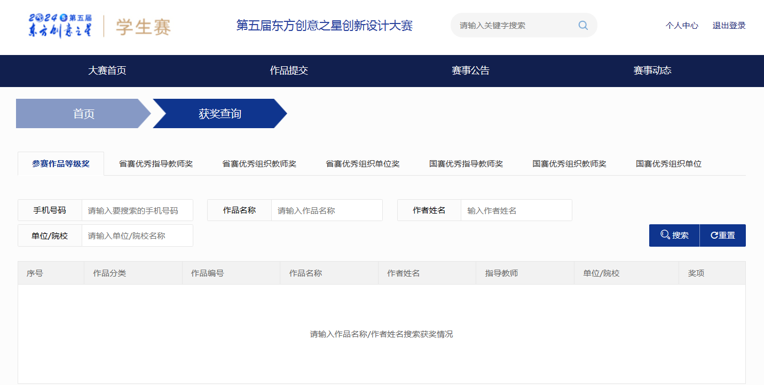Focus the 作品名称 input field
764x385 pixels.
click(x=326, y=210)
